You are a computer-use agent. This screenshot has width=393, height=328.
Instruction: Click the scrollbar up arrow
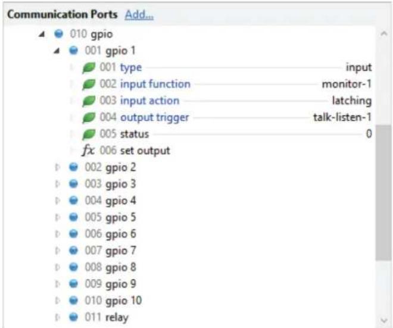click(x=383, y=34)
